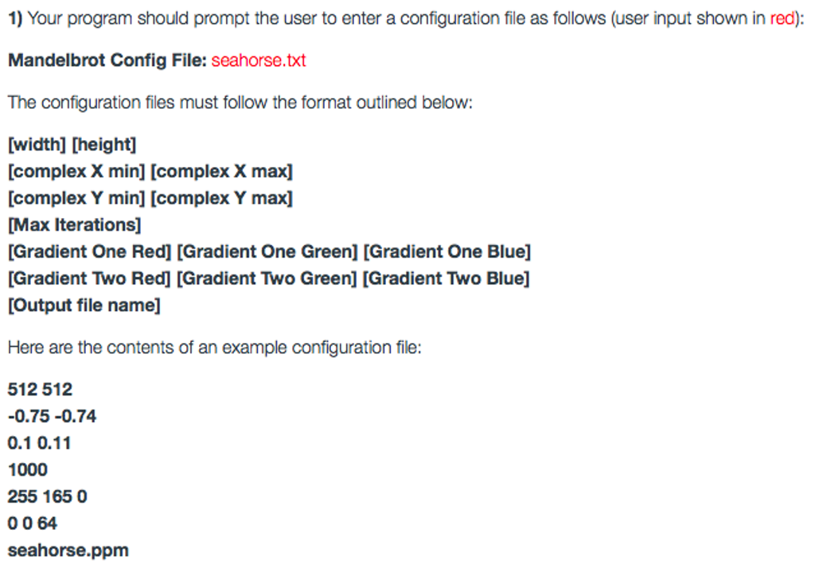Select the [complex X max] placeholder
Viewport: 815px width, 564px height.
pos(221,171)
